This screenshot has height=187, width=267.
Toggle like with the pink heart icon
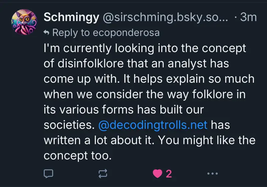(x=157, y=174)
